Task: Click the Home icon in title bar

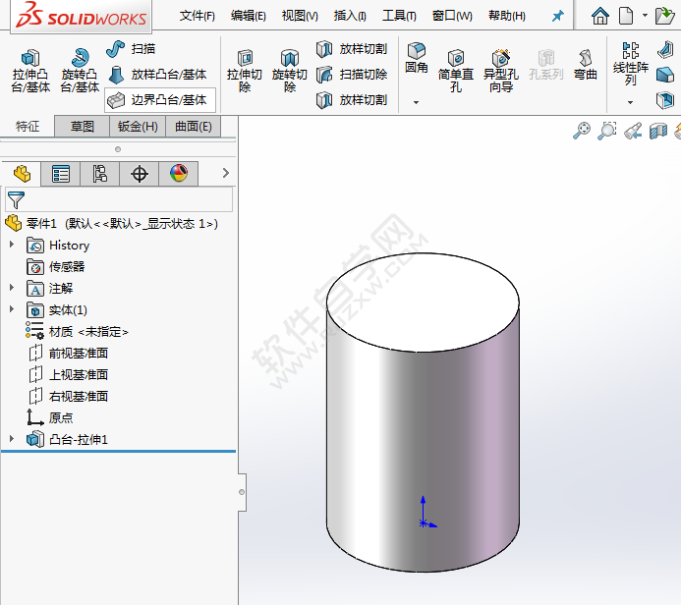Action: (600, 16)
